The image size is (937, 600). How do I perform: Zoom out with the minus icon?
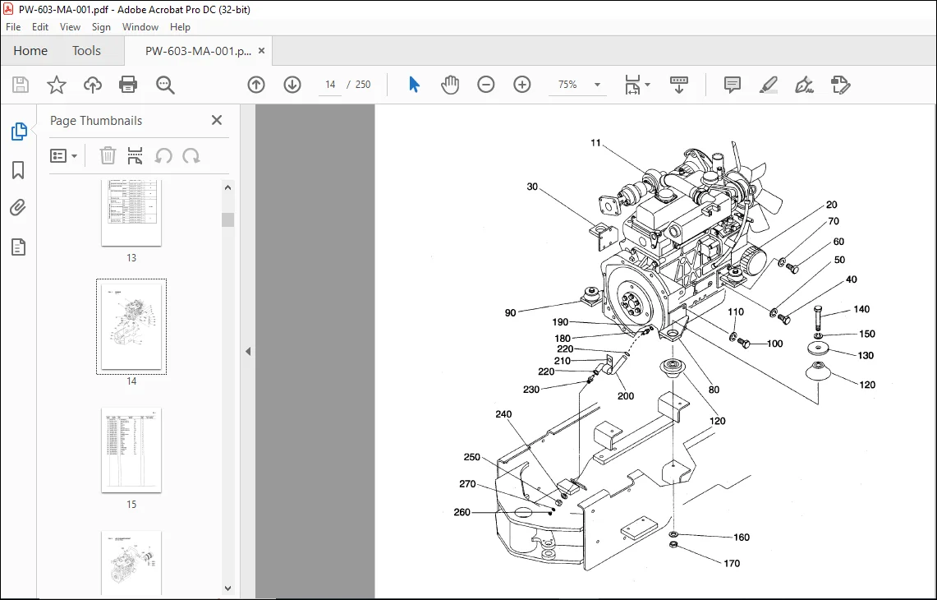(x=486, y=85)
